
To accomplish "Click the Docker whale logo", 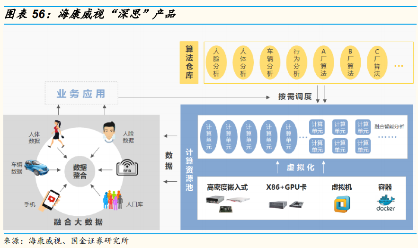I will click(385, 203).
